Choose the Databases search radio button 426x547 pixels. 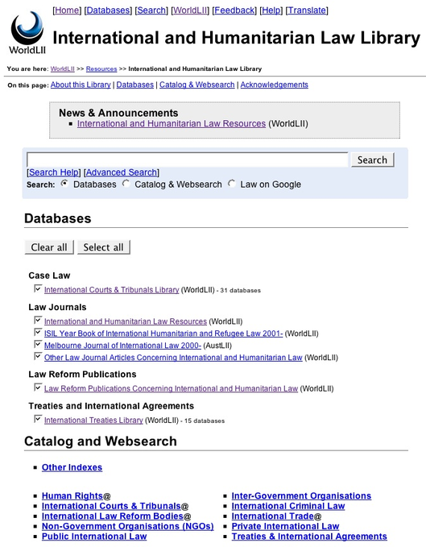click(64, 184)
